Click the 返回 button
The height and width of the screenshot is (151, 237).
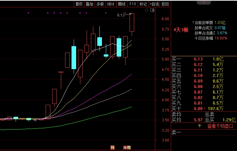(165, 4)
